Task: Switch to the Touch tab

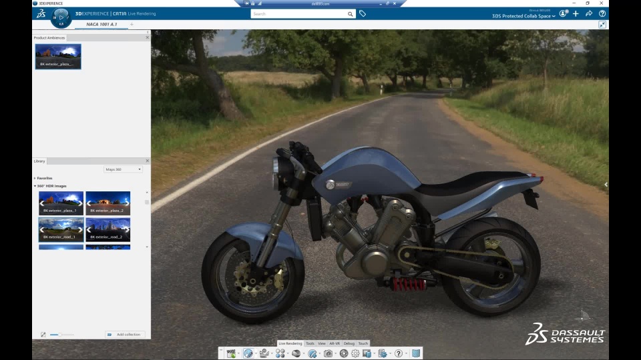Action: pyautogui.click(x=363, y=344)
